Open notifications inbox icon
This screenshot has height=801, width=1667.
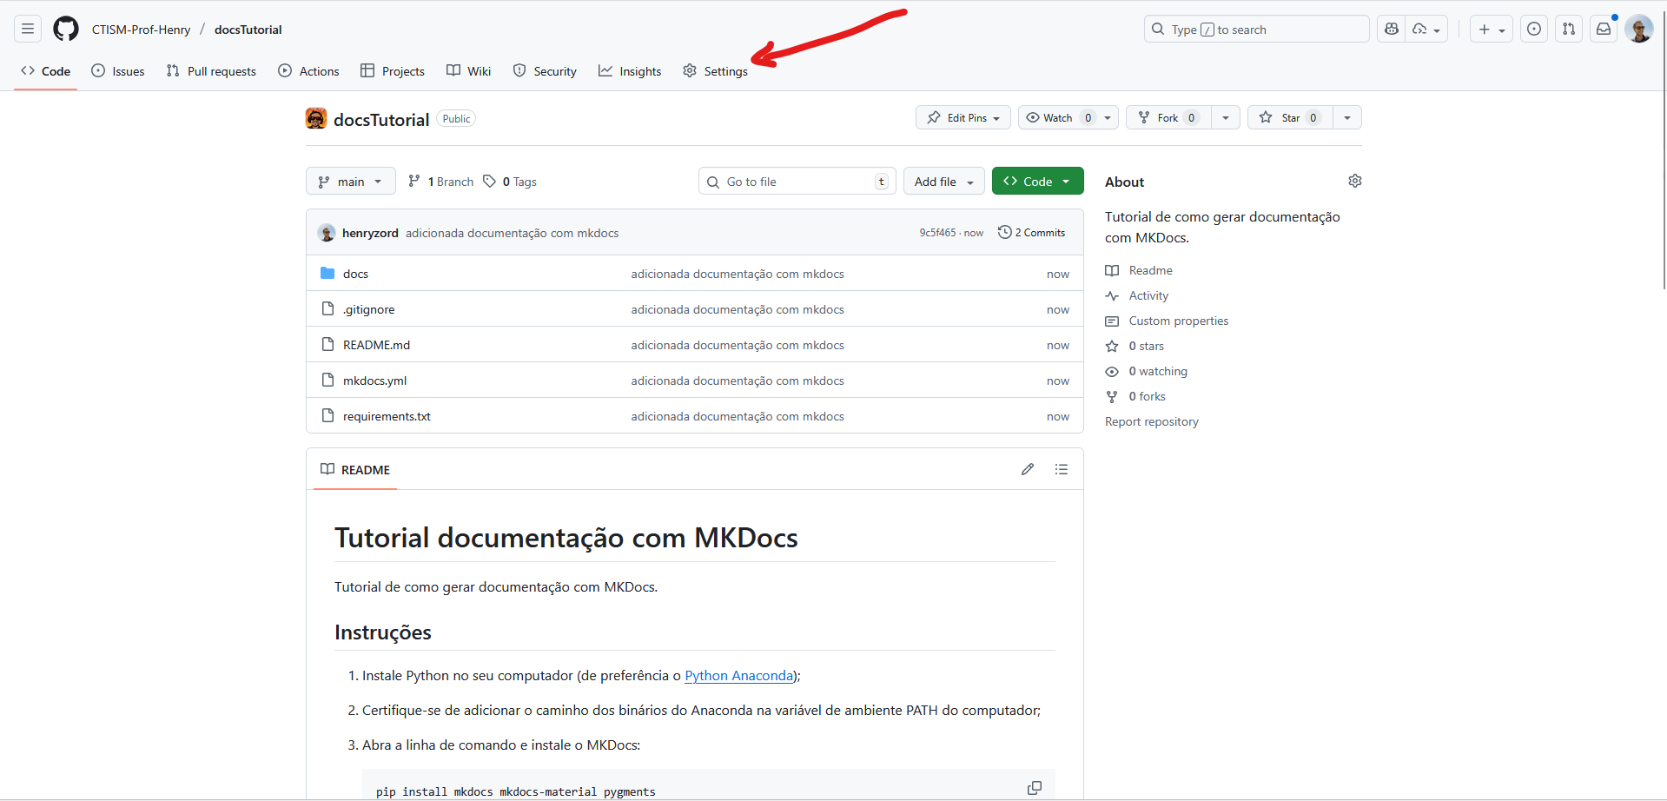click(x=1604, y=29)
